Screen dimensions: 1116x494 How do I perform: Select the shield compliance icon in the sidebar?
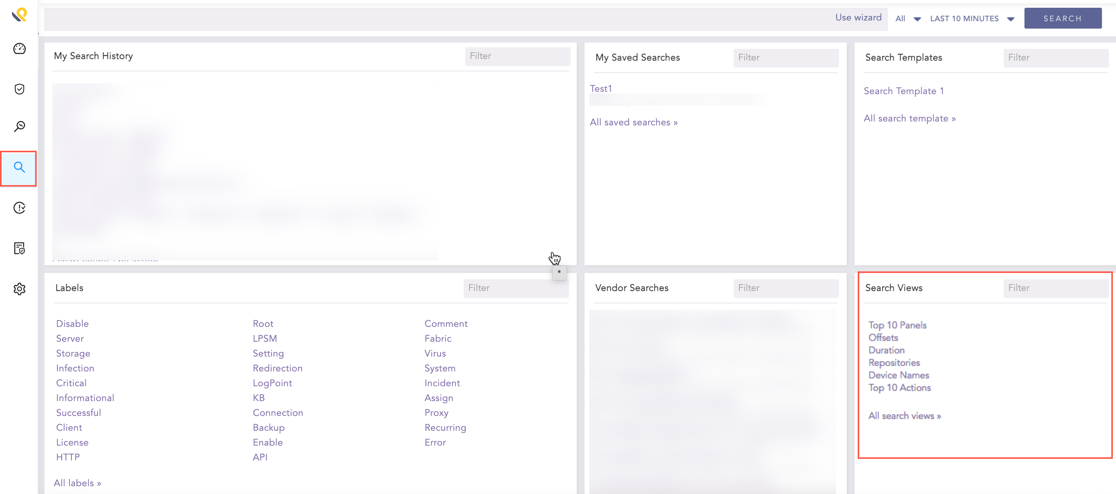[19, 89]
